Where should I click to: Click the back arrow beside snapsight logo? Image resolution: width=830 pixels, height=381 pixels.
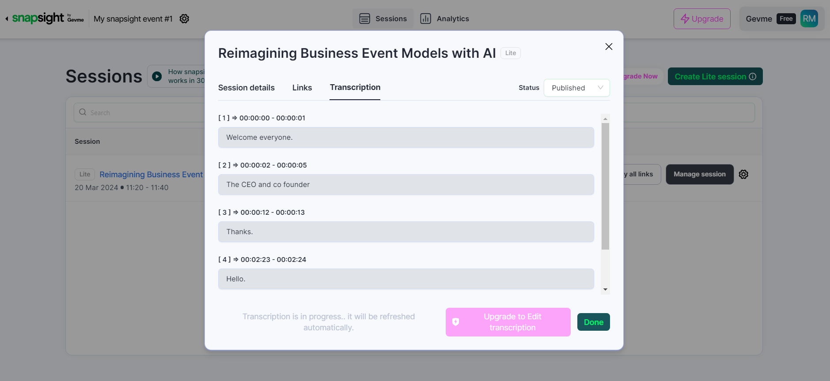click(x=7, y=19)
